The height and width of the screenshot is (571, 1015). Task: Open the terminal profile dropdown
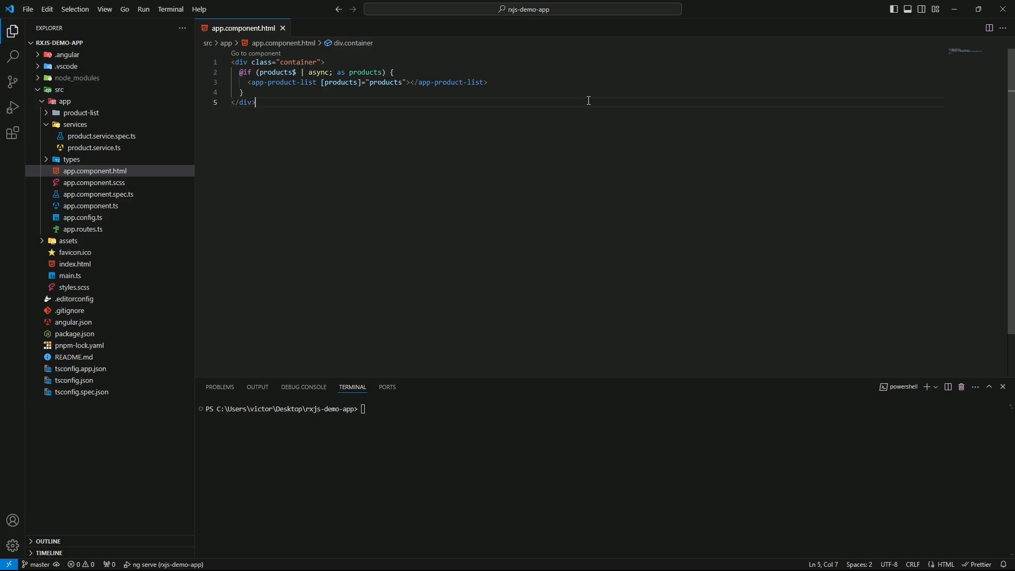[936, 386]
